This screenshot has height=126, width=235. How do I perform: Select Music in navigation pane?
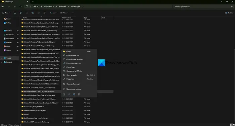[7, 46]
